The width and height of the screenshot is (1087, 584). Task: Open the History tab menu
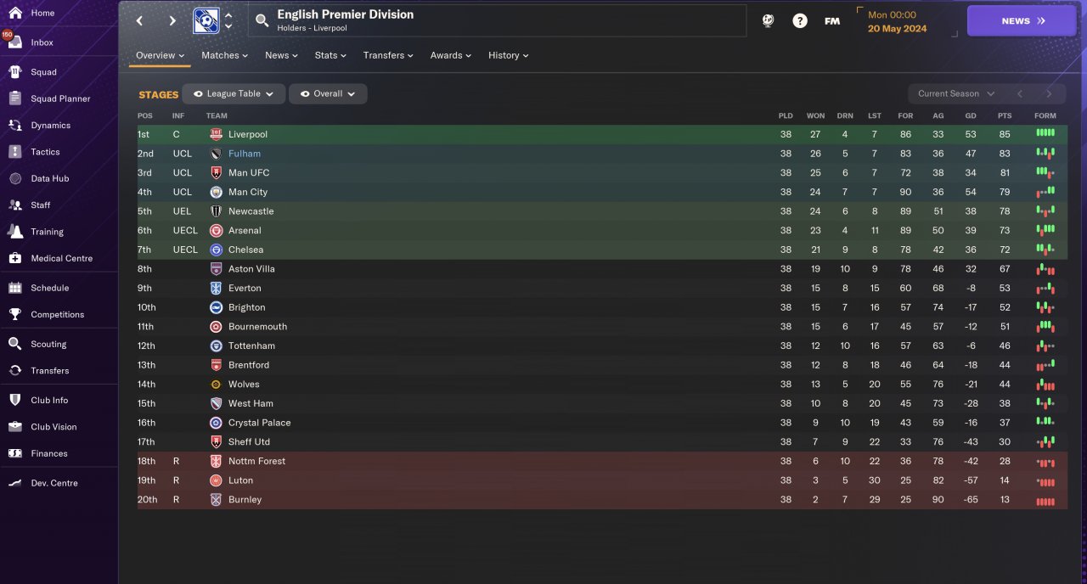pos(508,55)
